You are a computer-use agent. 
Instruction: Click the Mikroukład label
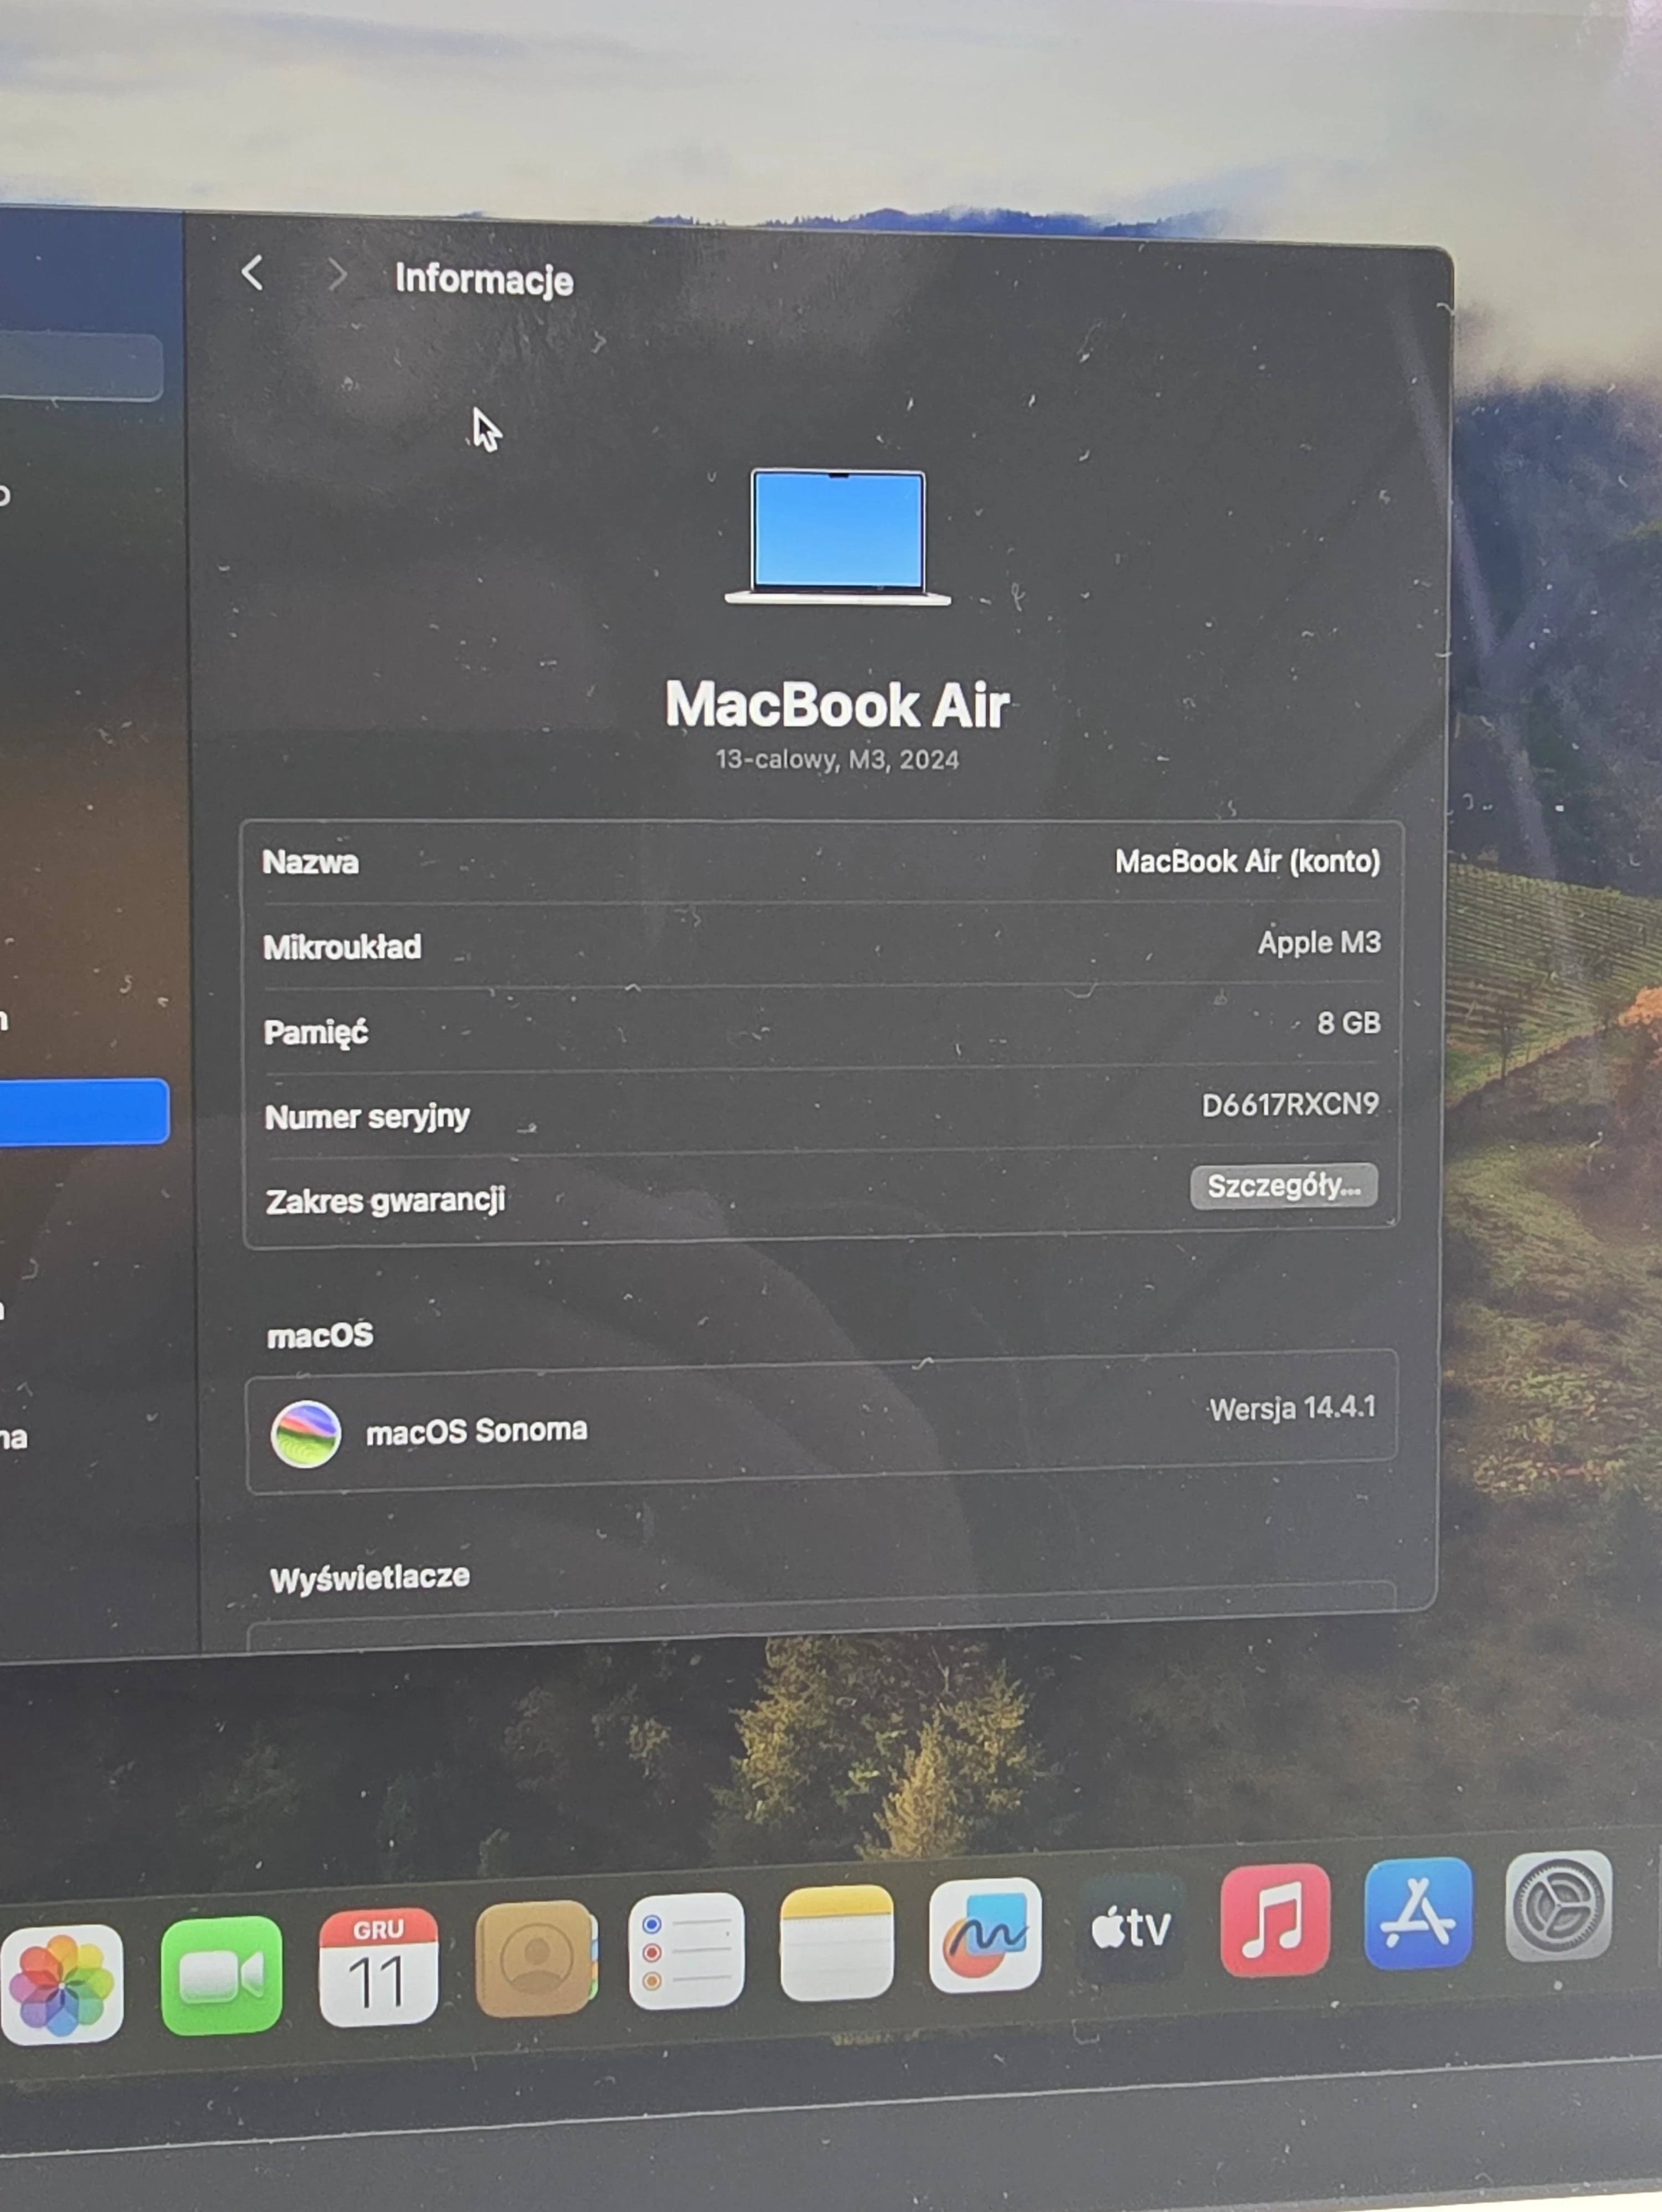coord(342,947)
